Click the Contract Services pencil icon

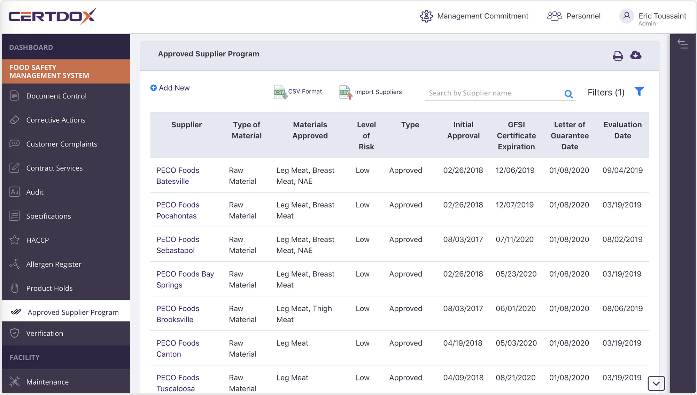tap(15, 167)
